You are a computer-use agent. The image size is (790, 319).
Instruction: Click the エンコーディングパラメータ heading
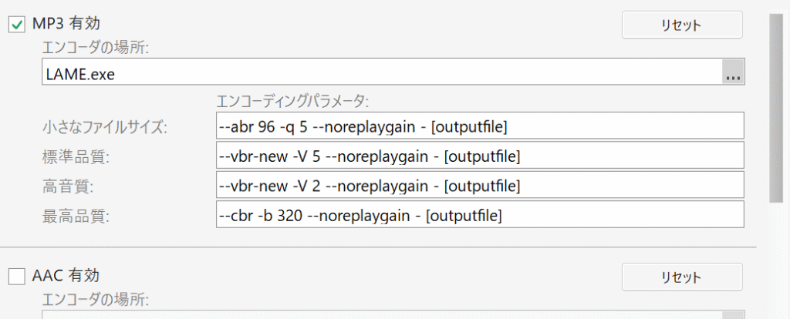point(294,101)
